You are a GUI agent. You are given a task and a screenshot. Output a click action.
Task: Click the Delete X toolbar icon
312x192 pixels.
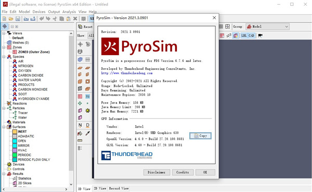[75, 19]
